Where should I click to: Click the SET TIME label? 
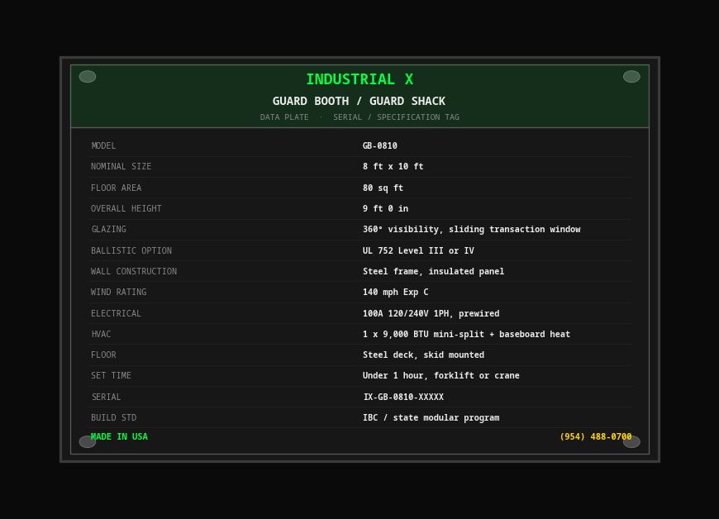tap(111, 375)
